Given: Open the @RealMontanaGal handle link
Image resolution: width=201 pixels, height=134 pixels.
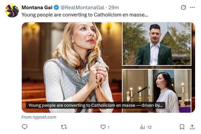Looking at the screenshot, I should 82,8.
